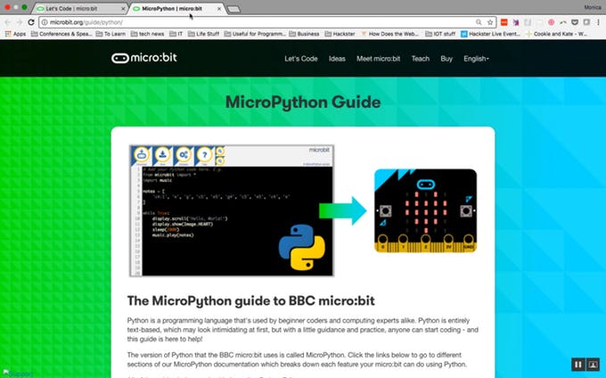Screen dimensions: 606x378
Task: Reload the page with the refresh icon
Action: pyautogui.click(x=31, y=22)
